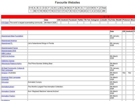This screenshot has height=101, width=135.
Task: Click World's Largest Free Animation Collection text
Action: (x=45, y=87)
